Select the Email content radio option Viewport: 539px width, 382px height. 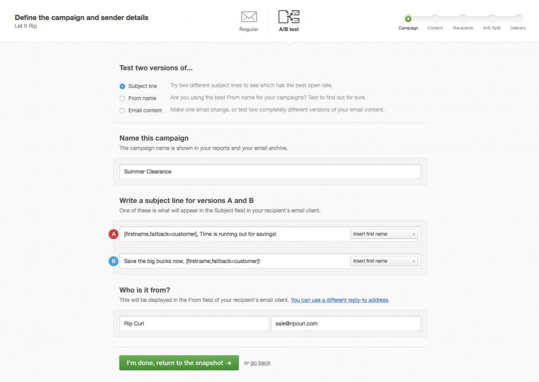pos(122,111)
